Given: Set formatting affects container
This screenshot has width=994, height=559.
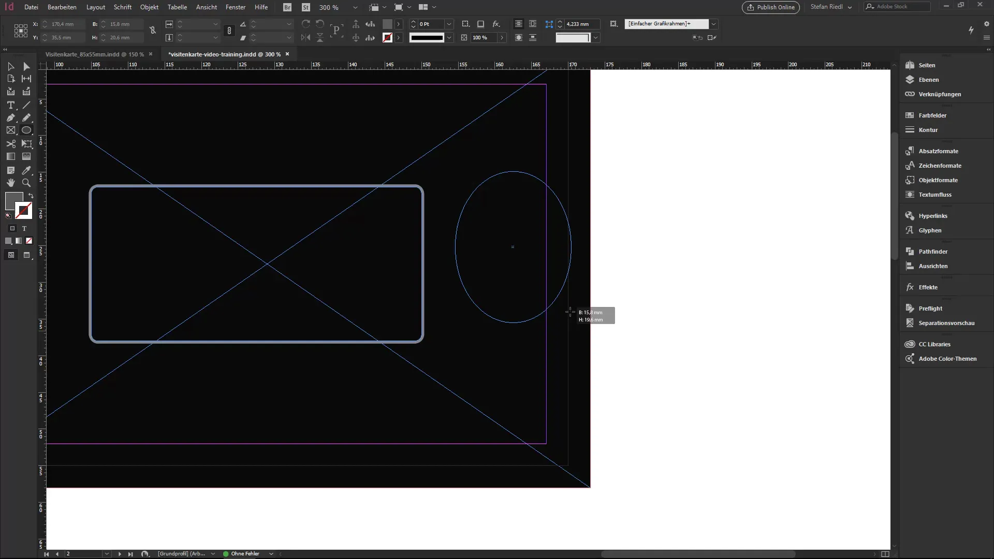Looking at the screenshot, I should point(12,228).
